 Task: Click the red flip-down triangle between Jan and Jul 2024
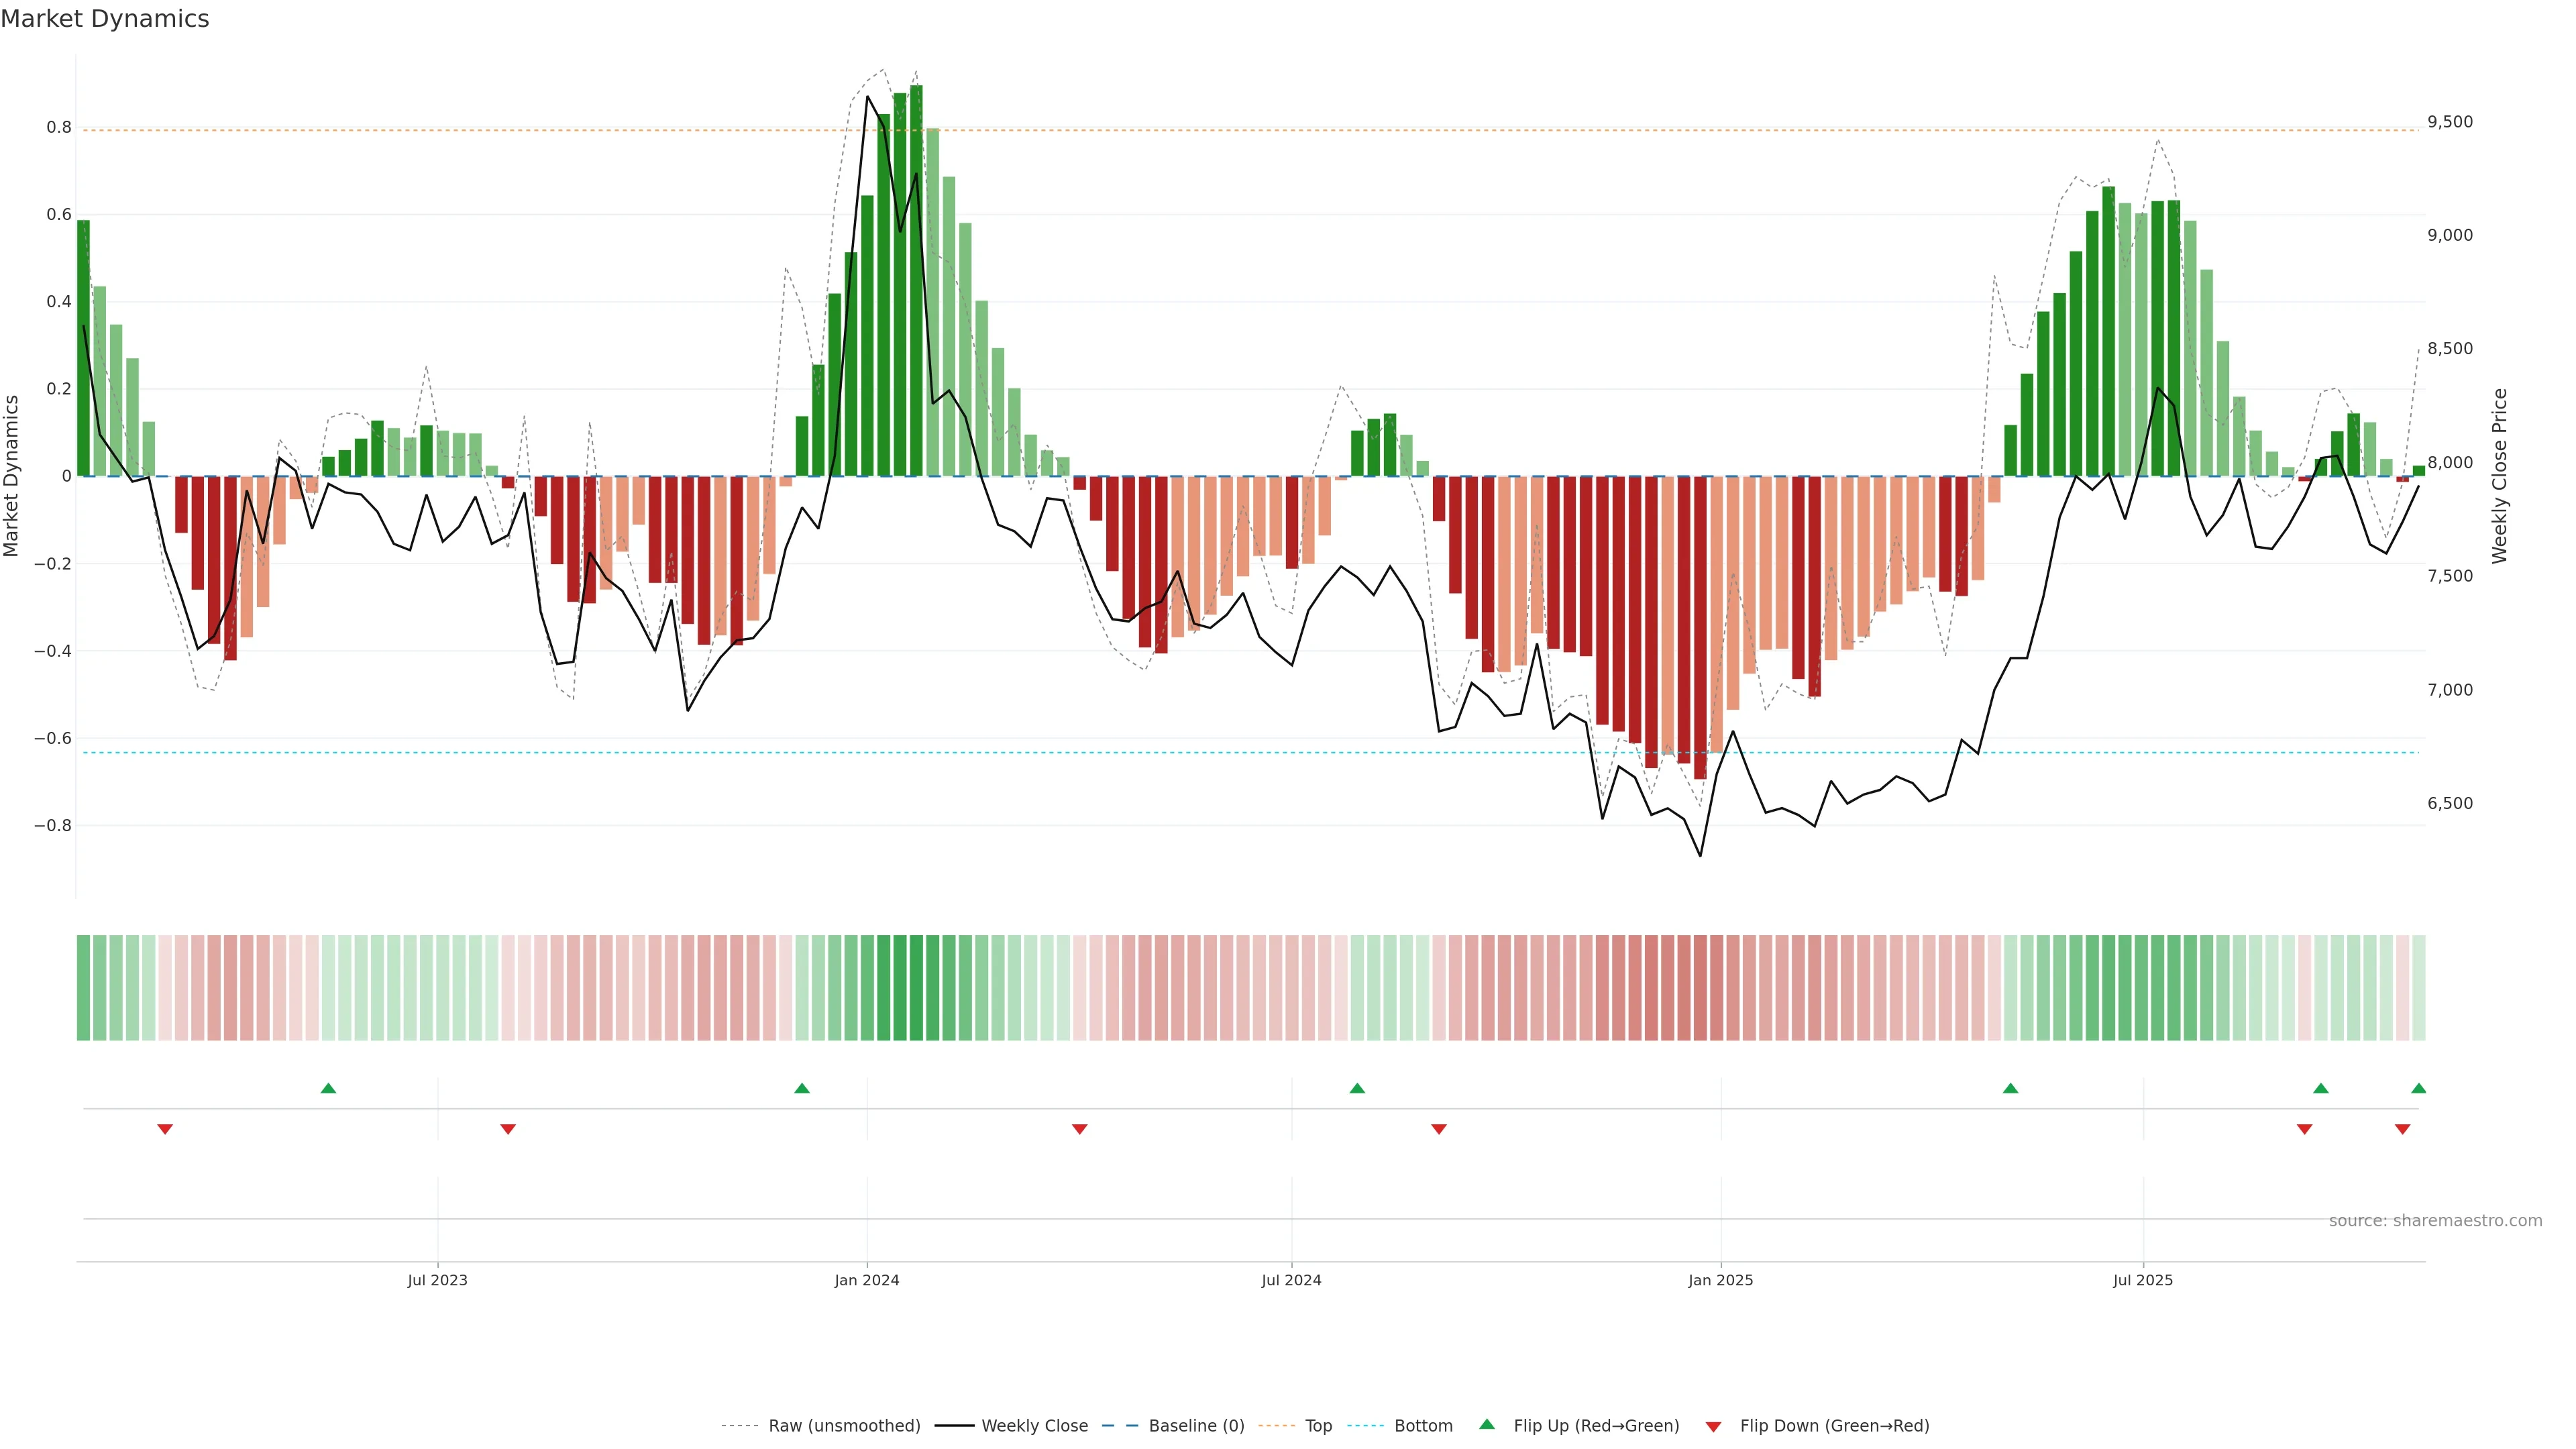click(1079, 1129)
